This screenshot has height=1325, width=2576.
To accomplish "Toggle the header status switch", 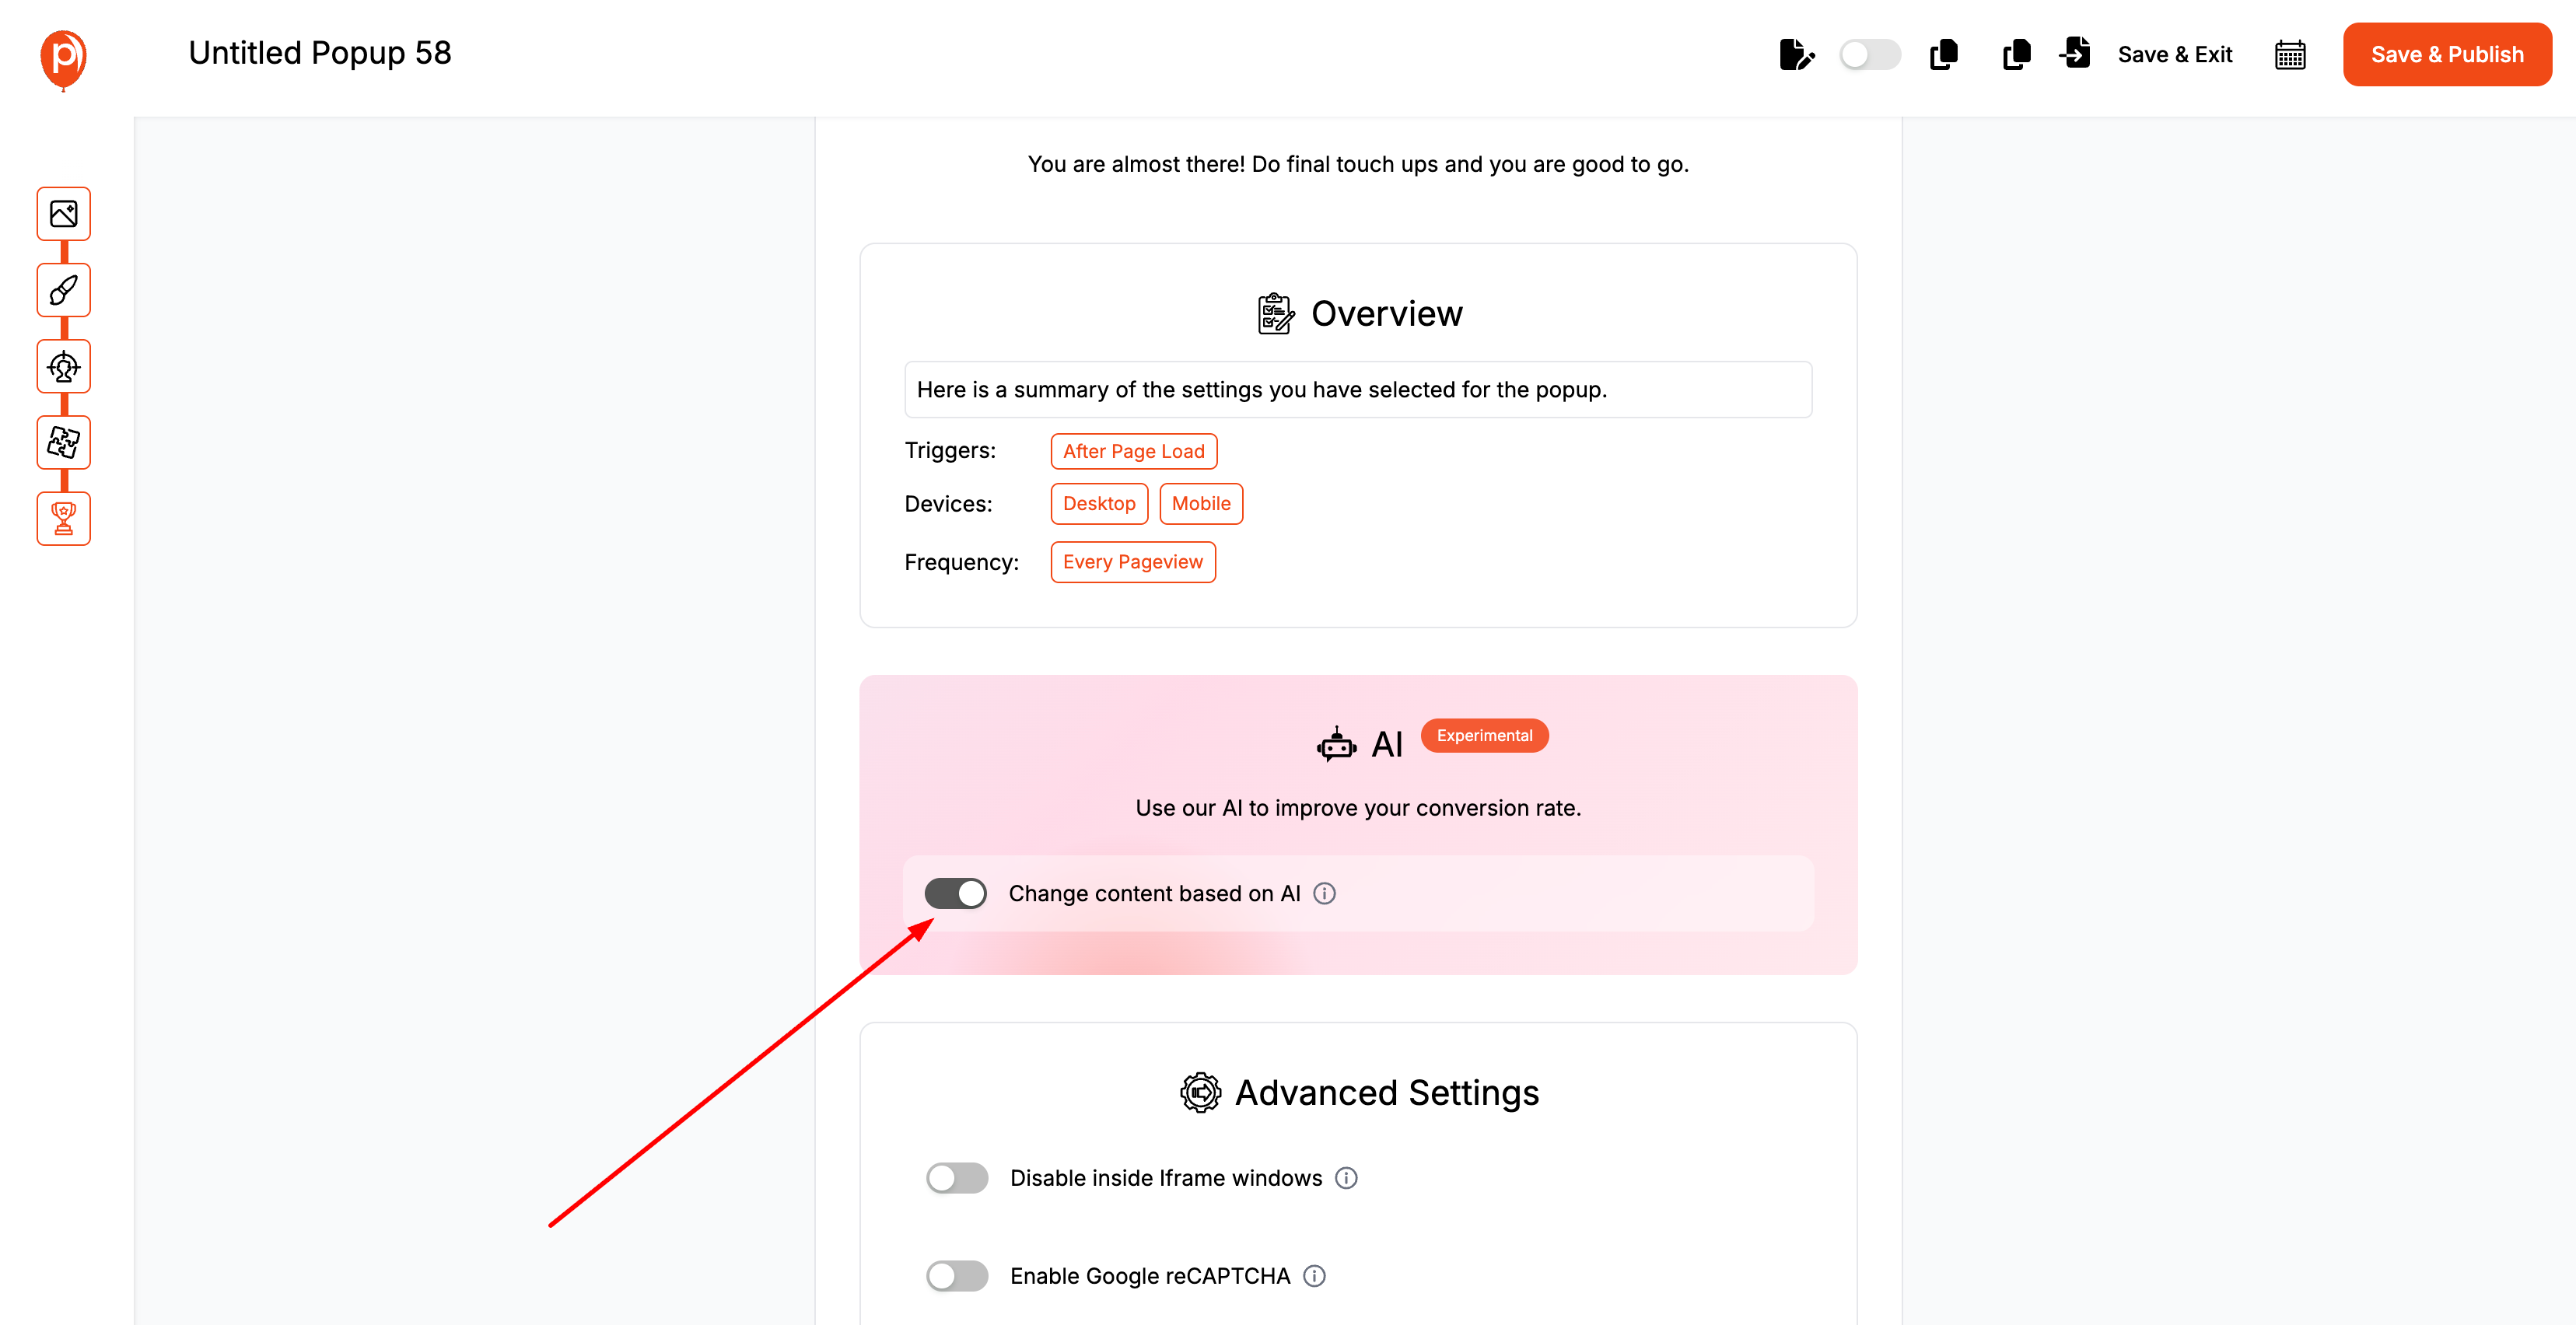I will [1869, 54].
